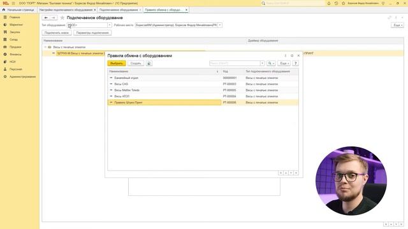
Task: Click the Начальная страница home tab
Action: tap(18, 10)
